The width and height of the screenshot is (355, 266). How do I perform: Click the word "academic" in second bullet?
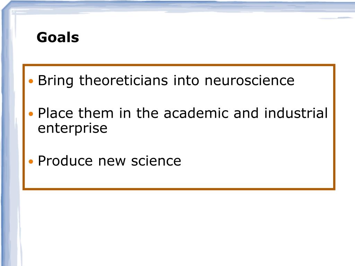click(196, 113)
